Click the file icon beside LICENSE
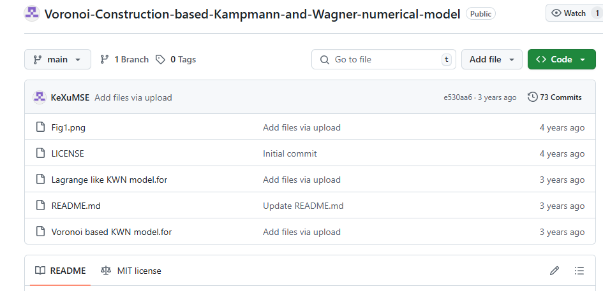 (40, 153)
